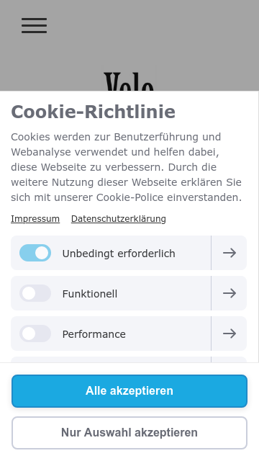259x461 pixels.
Task: Click Nur Auswahl akzeptieren button
Action: 129,433
